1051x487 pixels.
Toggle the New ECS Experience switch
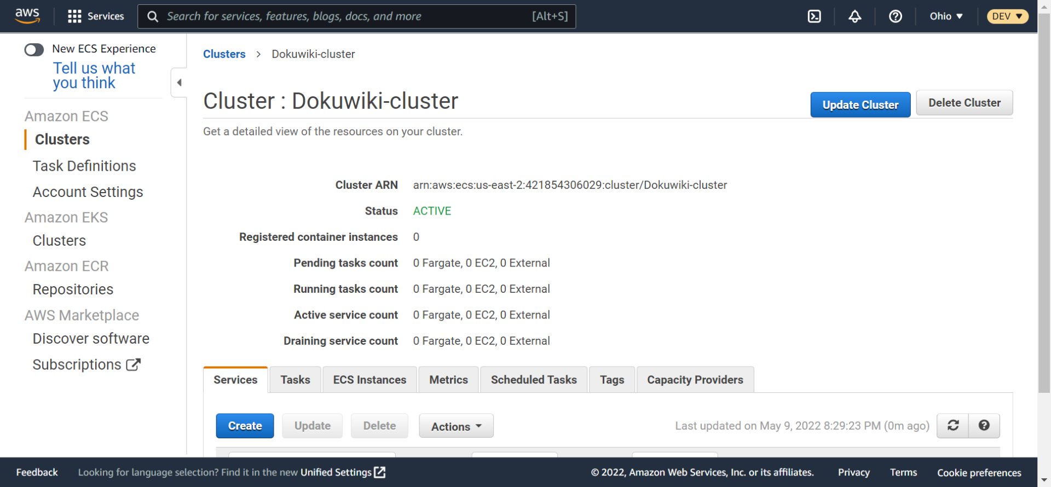34,50
